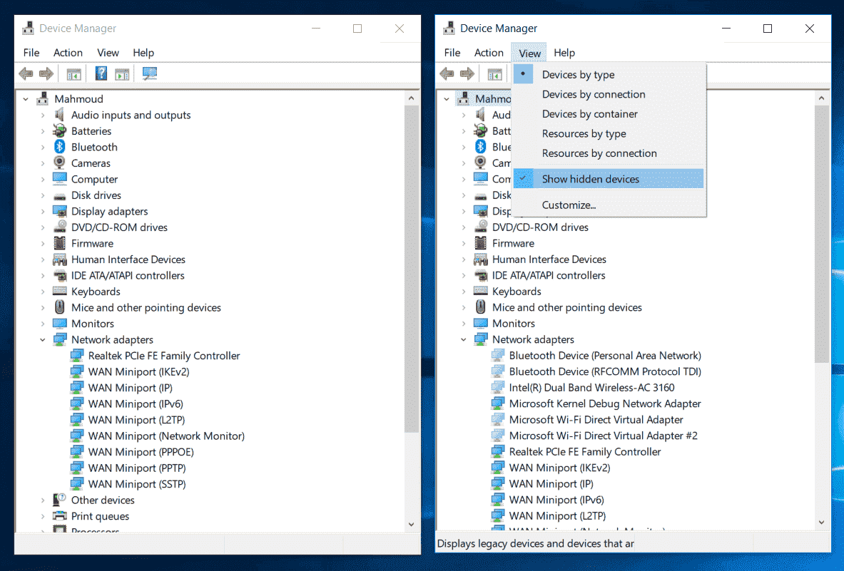The width and height of the screenshot is (844, 571).
Task: Collapse the Mahmoud root node in left window
Action: 26,99
